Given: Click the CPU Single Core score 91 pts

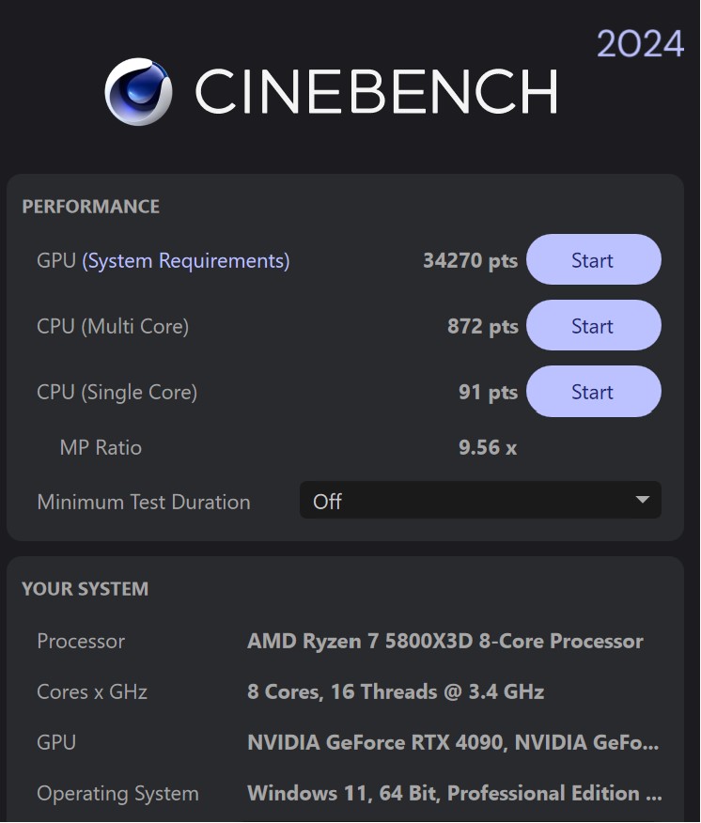Looking at the screenshot, I should pos(488,392).
